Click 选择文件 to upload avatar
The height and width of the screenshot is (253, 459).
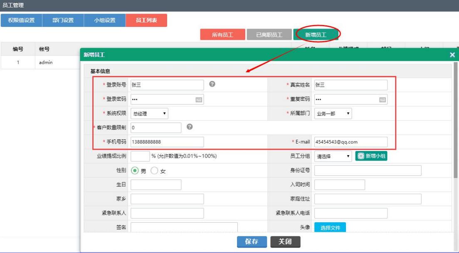tap(330, 228)
